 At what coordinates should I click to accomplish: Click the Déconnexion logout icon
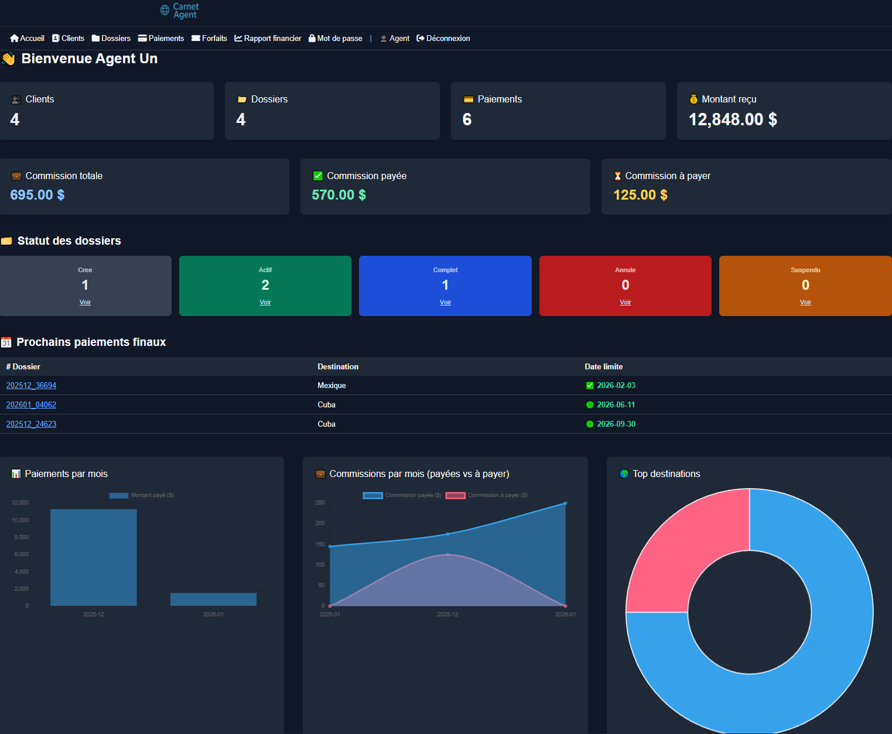(x=420, y=38)
